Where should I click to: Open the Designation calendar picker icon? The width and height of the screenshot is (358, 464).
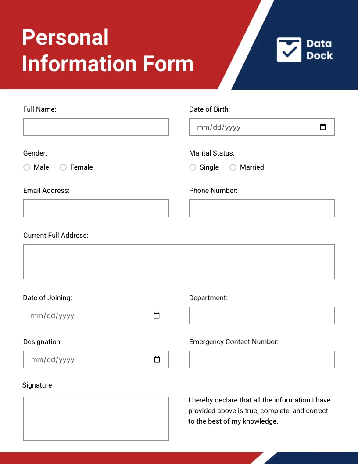[157, 359]
